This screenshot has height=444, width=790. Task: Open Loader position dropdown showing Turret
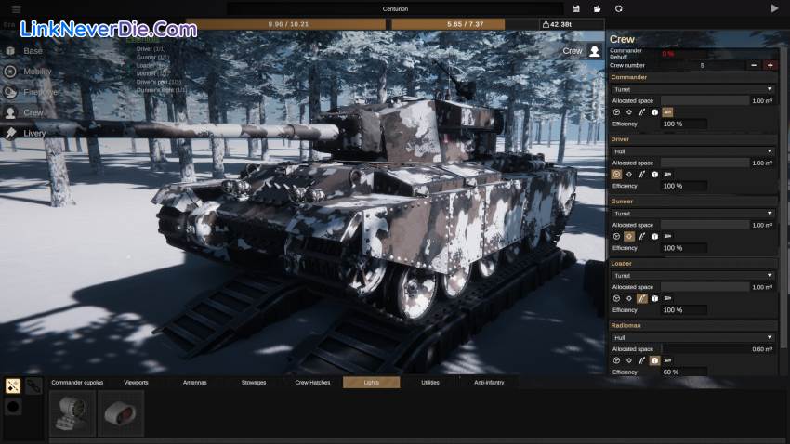pos(692,276)
